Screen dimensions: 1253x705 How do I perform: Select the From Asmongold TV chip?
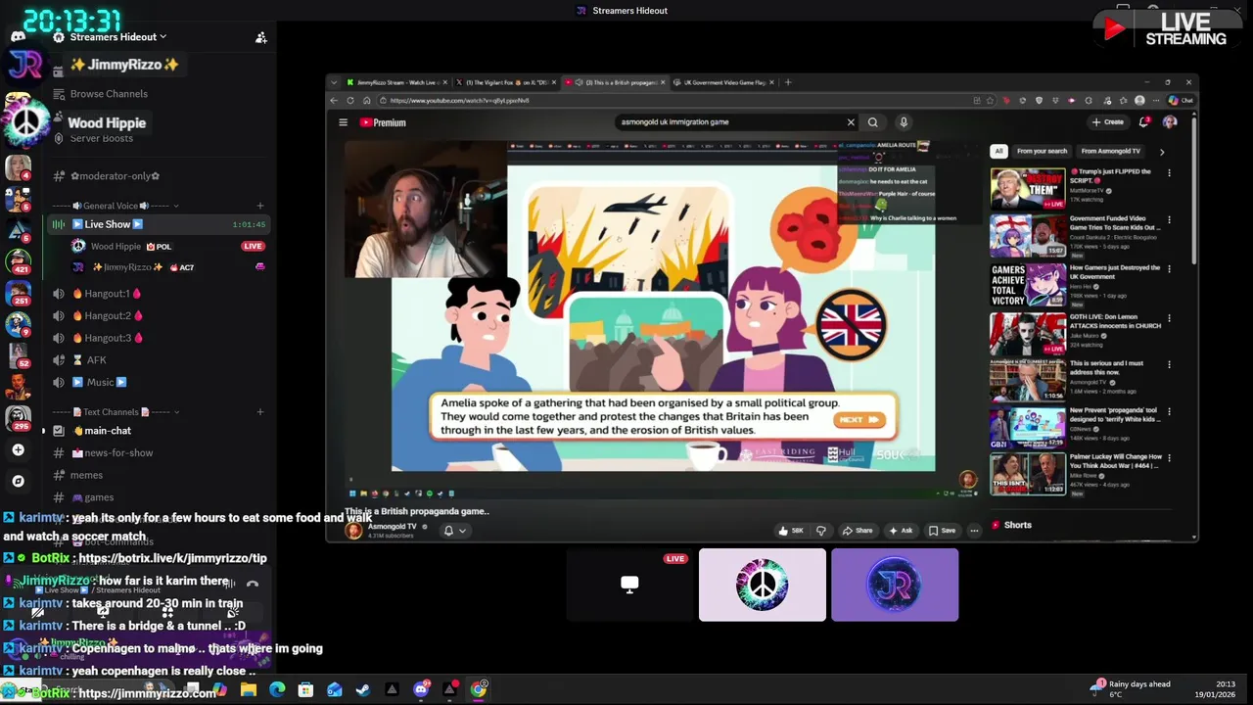(1111, 151)
